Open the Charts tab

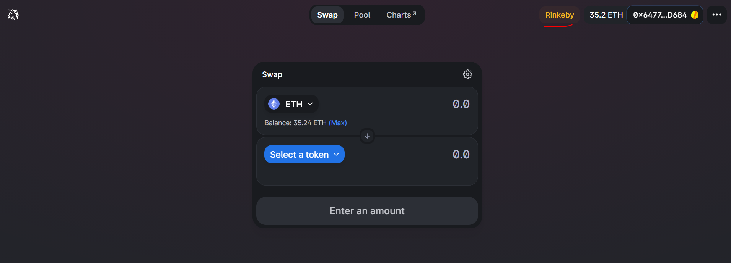tap(399, 15)
